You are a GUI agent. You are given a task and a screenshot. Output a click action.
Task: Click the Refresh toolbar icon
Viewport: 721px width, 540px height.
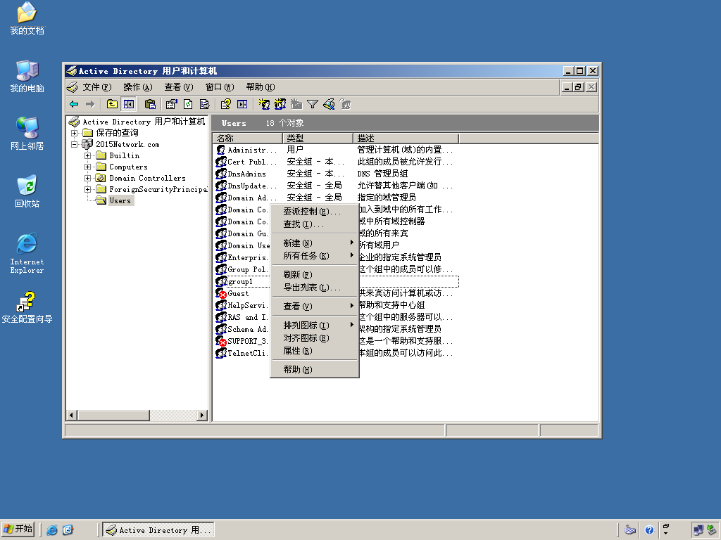tap(188, 104)
